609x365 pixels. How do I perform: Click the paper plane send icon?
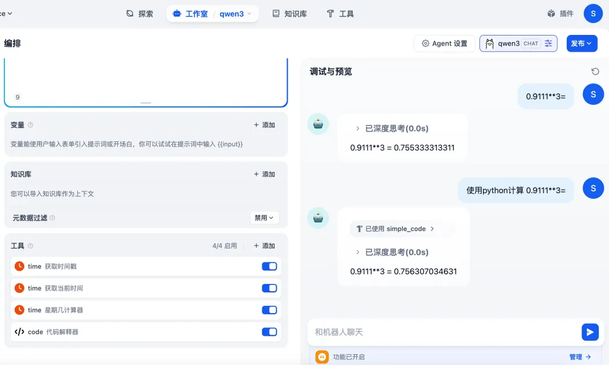[x=590, y=332]
